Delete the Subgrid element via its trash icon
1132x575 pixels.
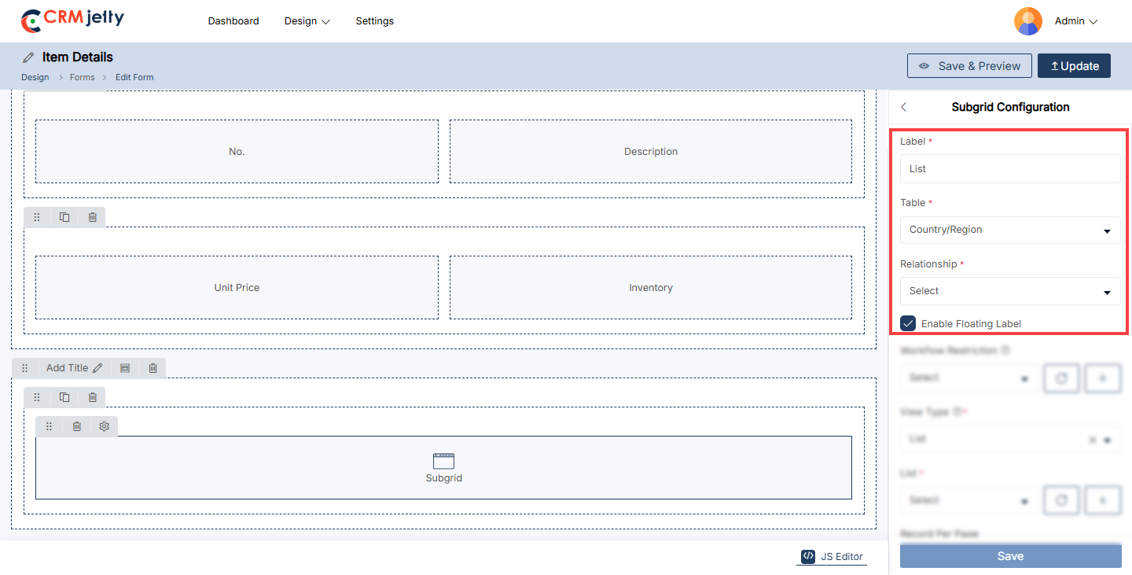(x=76, y=426)
